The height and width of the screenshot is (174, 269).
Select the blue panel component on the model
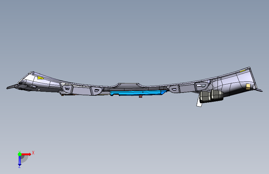tap(138, 93)
